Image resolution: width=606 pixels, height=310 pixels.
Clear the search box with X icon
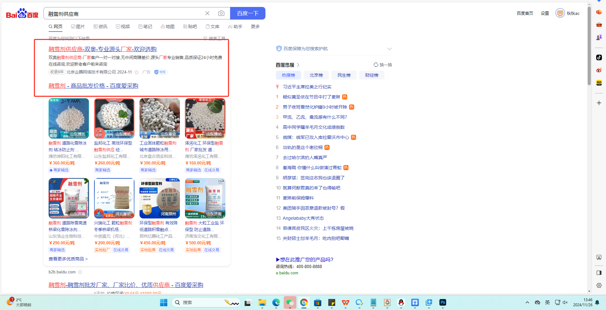(x=207, y=13)
